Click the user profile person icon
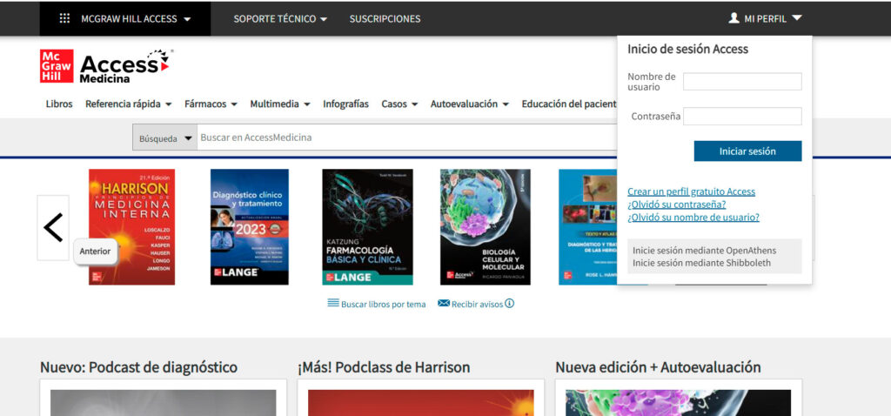Image resolution: width=891 pixels, height=416 pixels. pyautogui.click(x=734, y=18)
